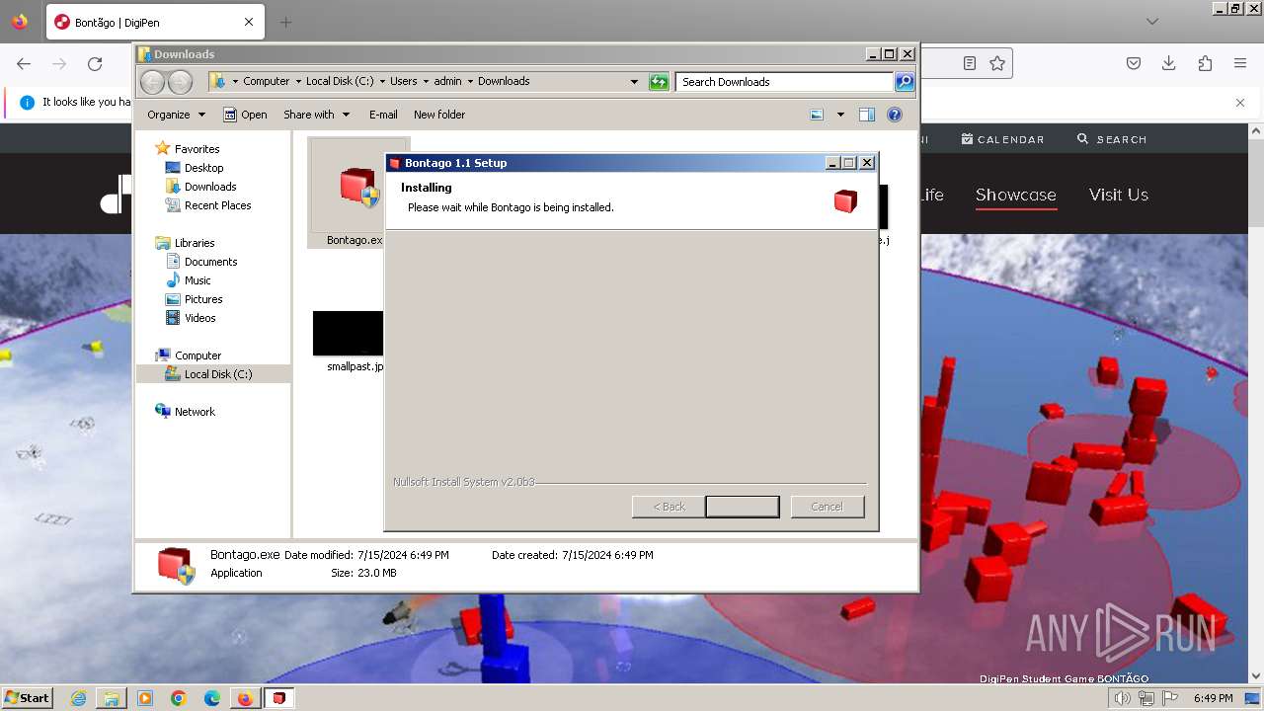
Task: Open the Visit Us menu on DigiPen site
Action: (1119, 195)
